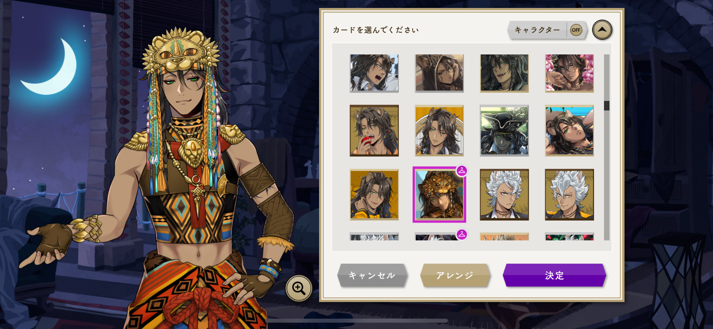Choose the lion headdress highlighted card
Image resolution: width=713 pixels, height=329 pixels.
point(439,195)
